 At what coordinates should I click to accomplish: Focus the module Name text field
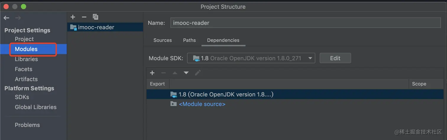click(305, 23)
